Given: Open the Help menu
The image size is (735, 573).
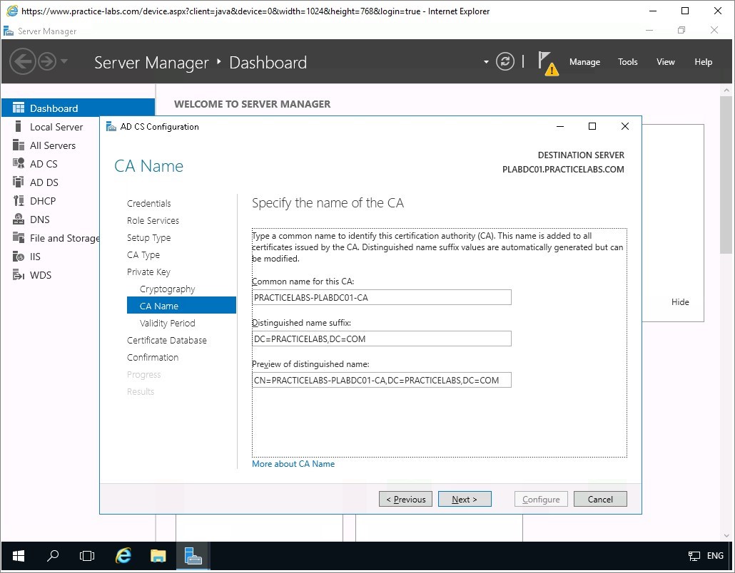Looking at the screenshot, I should tap(703, 62).
